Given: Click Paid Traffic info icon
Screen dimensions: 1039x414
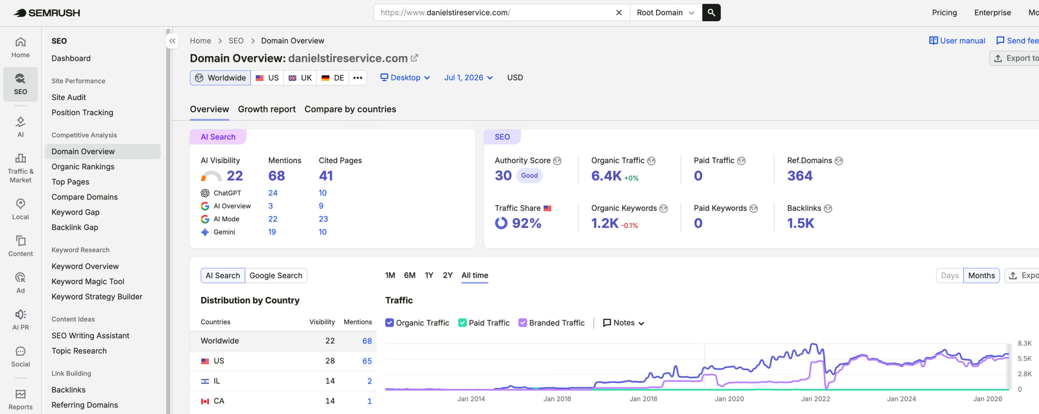Looking at the screenshot, I should [742, 161].
